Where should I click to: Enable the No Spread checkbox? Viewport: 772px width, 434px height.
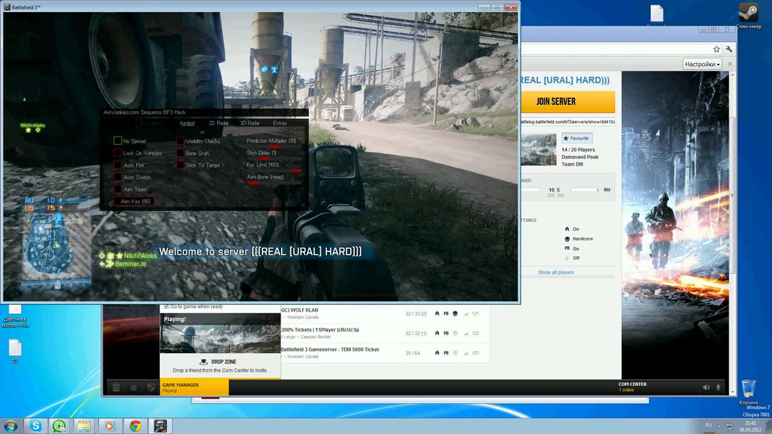118,141
